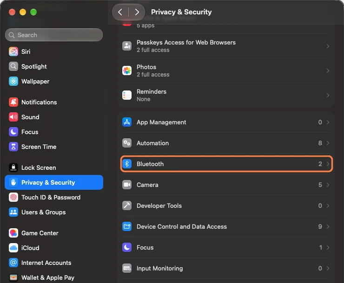This screenshot has height=283, width=344.
Task: Click Photos "2 full access" subtitle
Action: (x=153, y=75)
